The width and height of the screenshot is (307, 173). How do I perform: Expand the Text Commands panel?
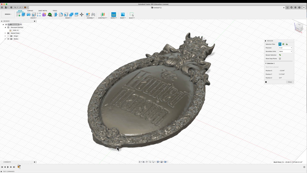(x=2, y=171)
